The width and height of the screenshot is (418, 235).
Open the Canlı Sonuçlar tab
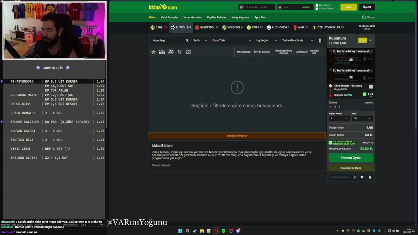tap(170, 17)
